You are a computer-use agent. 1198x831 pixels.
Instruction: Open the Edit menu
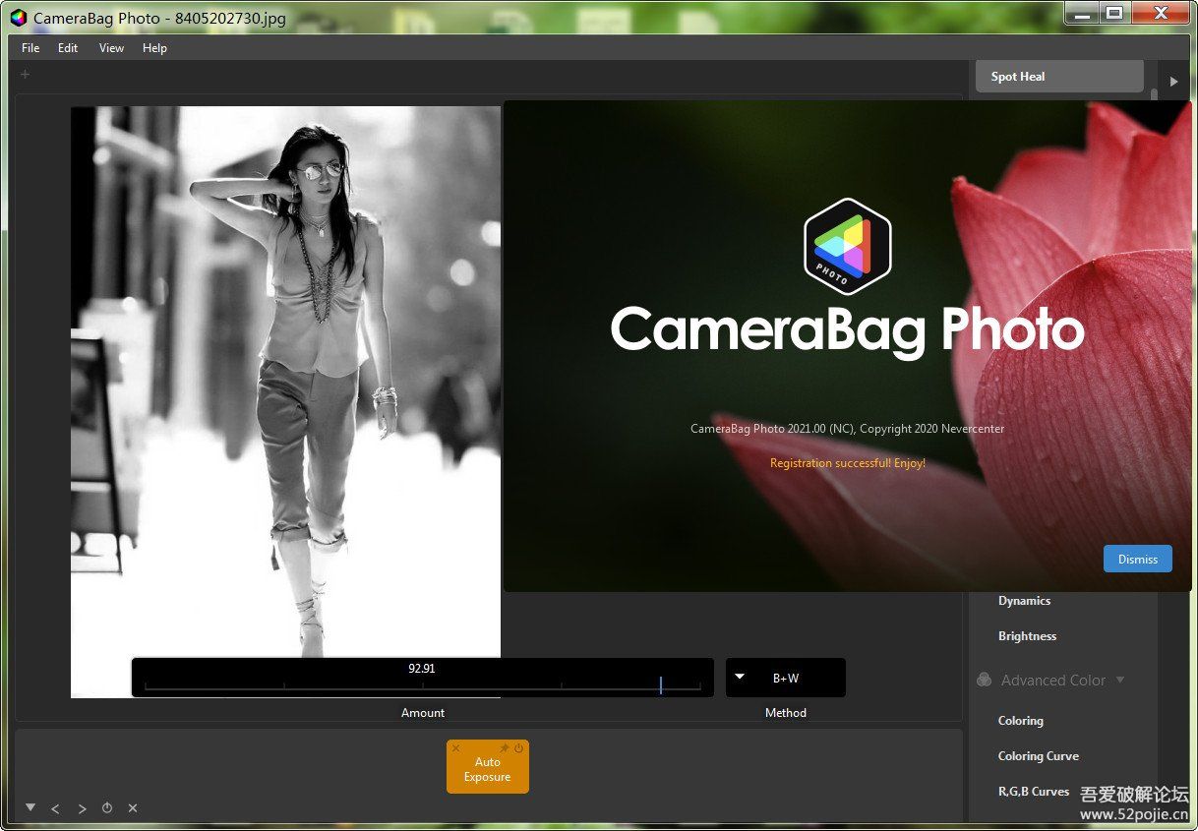(x=68, y=47)
